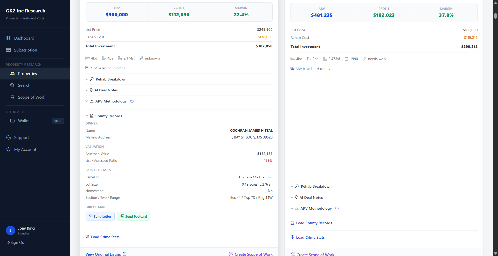498x256 pixels.
Task: Click the Wallet icon in Outreach section
Action: click(12, 121)
